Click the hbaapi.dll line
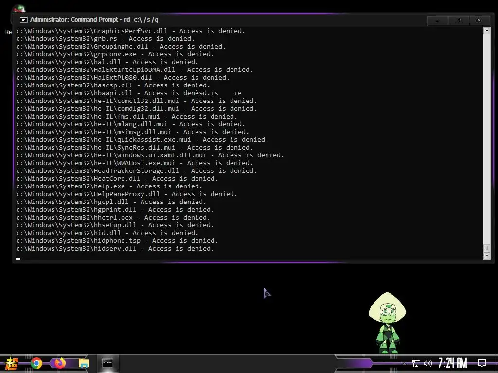 coord(128,93)
